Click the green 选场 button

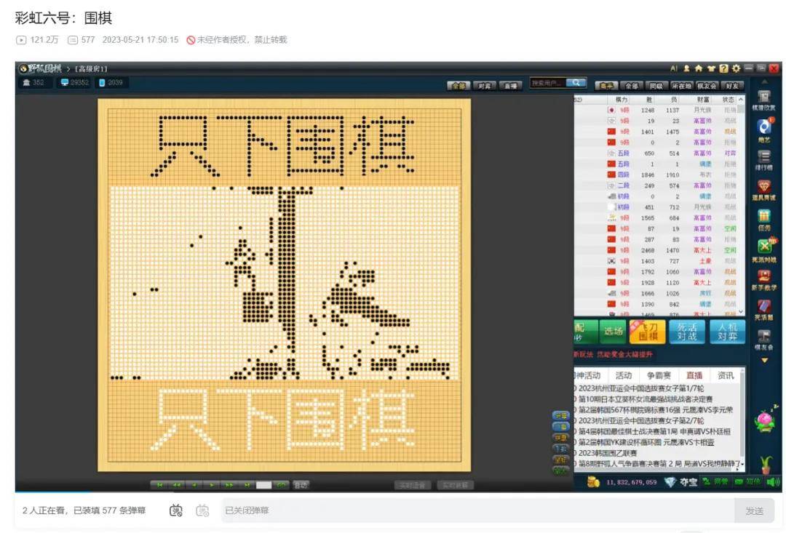[613, 331]
